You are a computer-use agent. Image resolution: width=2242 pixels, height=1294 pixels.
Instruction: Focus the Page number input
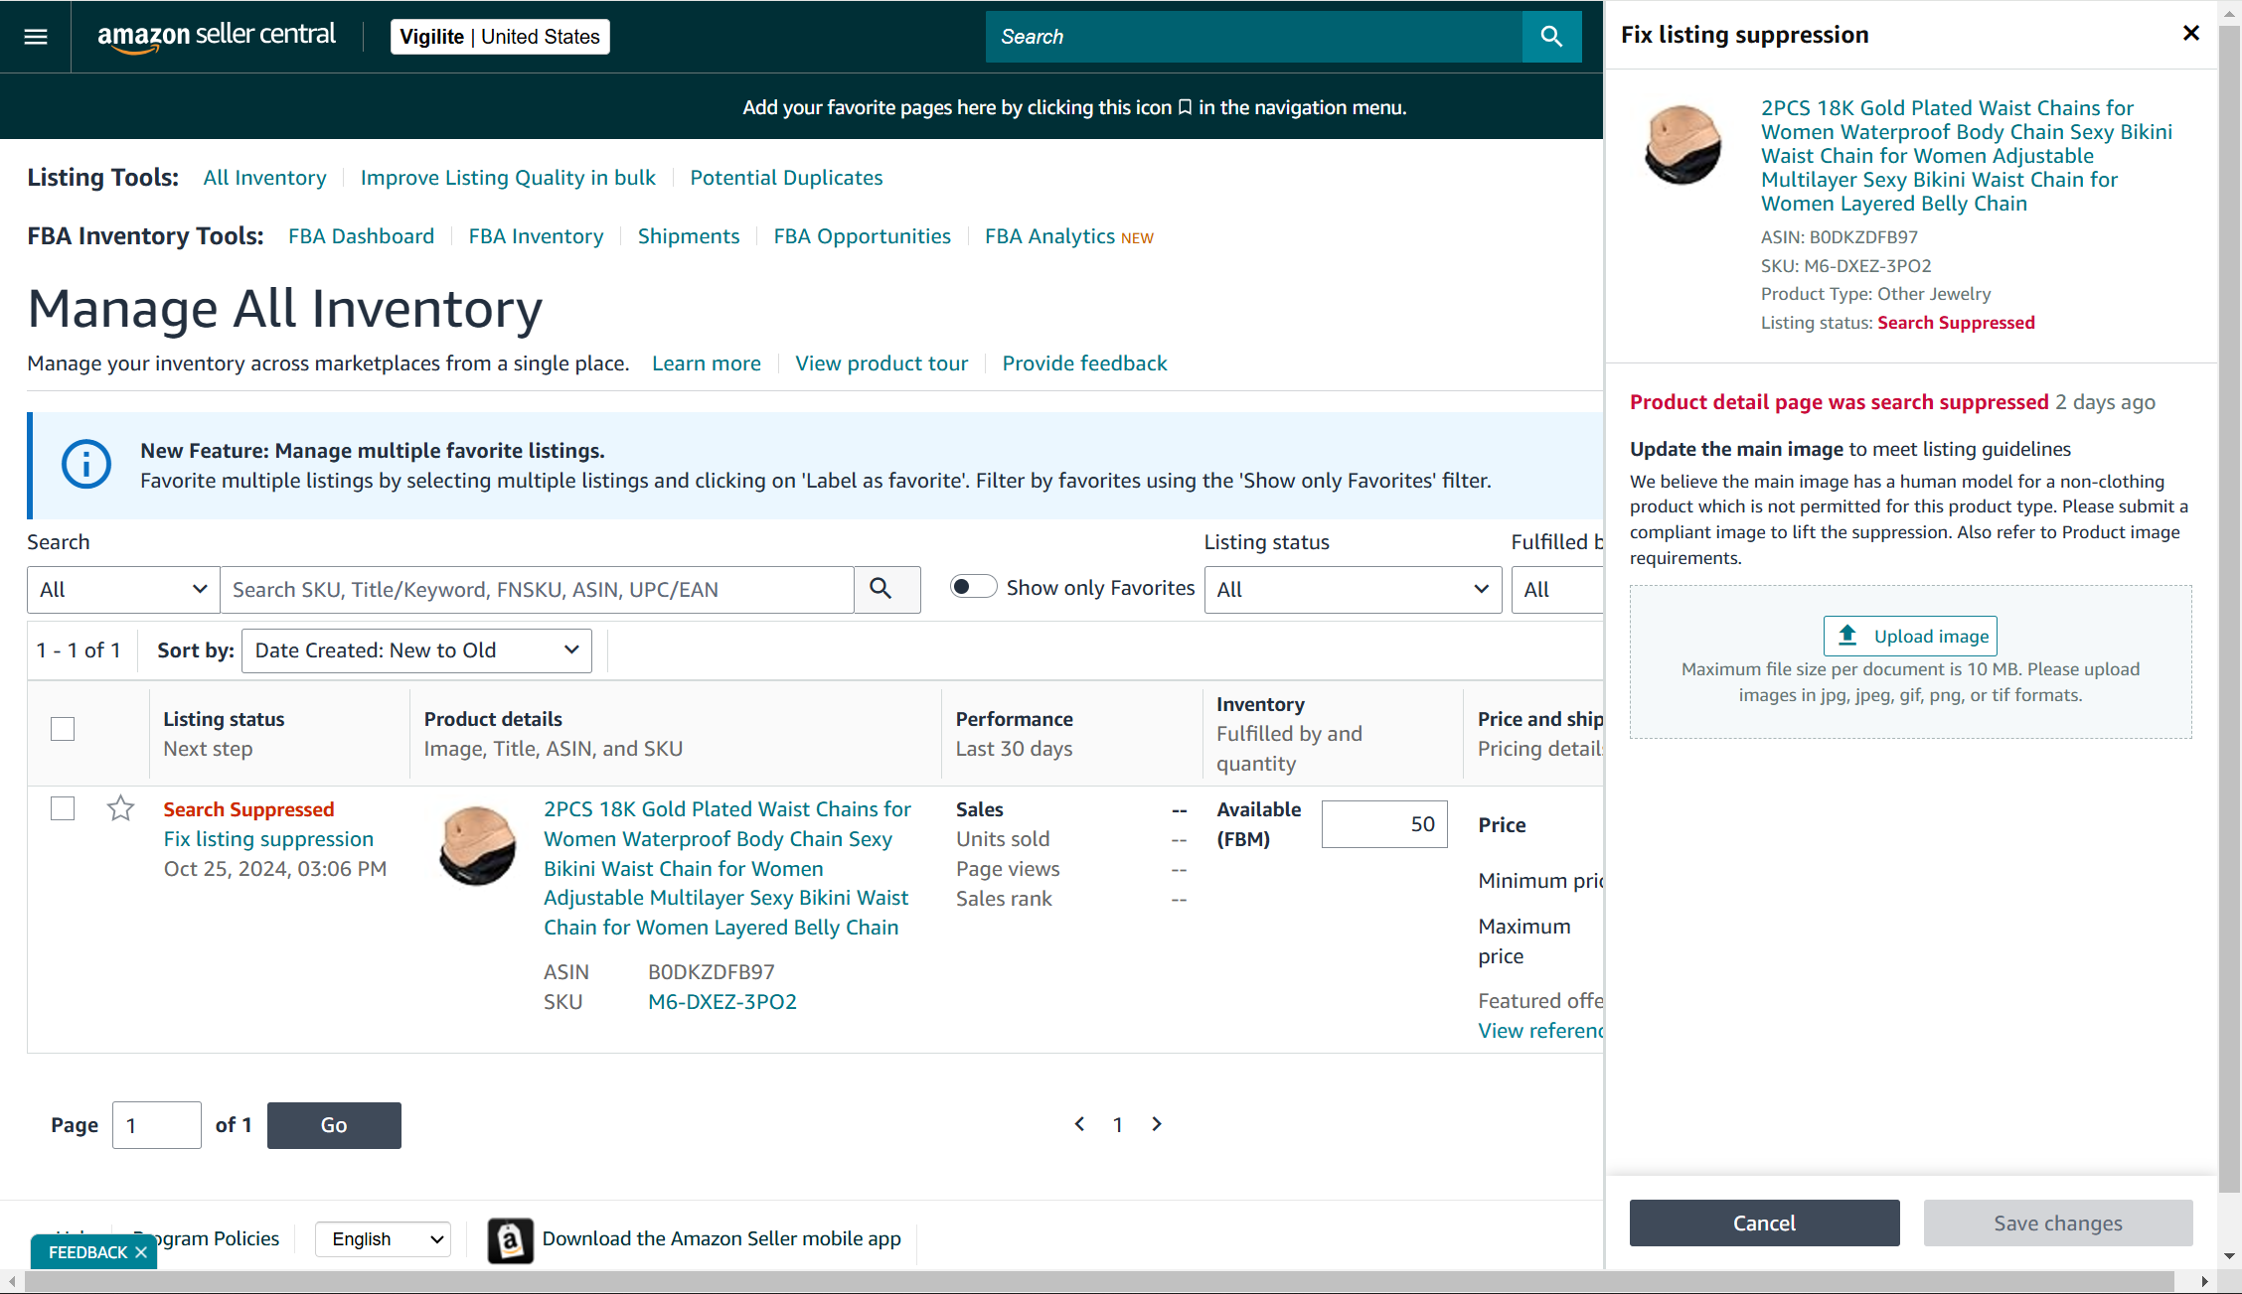(x=157, y=1125)
